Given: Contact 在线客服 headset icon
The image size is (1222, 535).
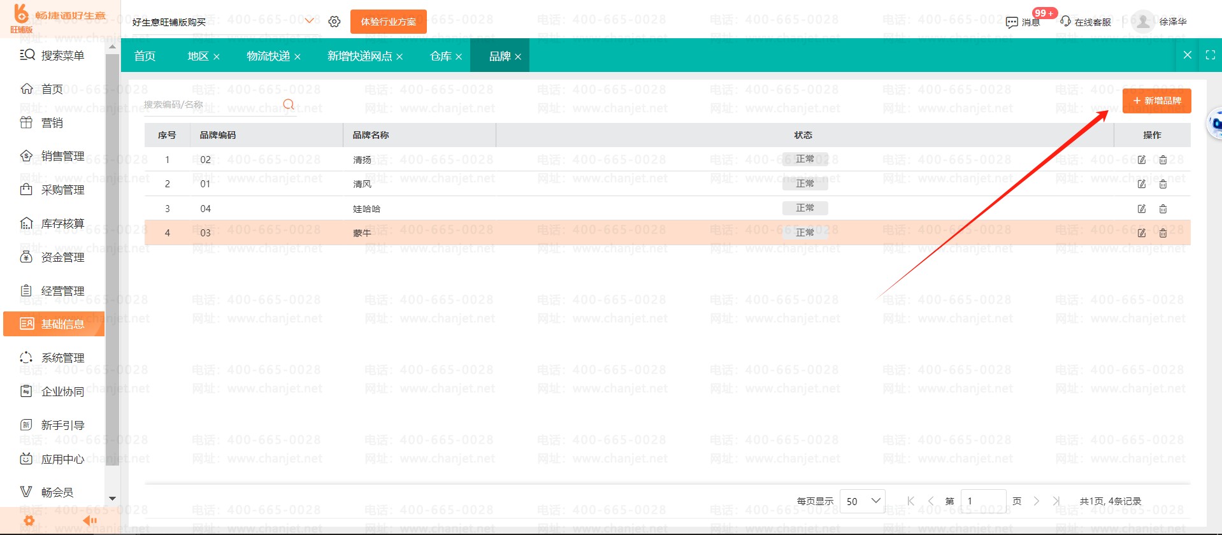Looking at the screenshot, I should [1065, 21].
